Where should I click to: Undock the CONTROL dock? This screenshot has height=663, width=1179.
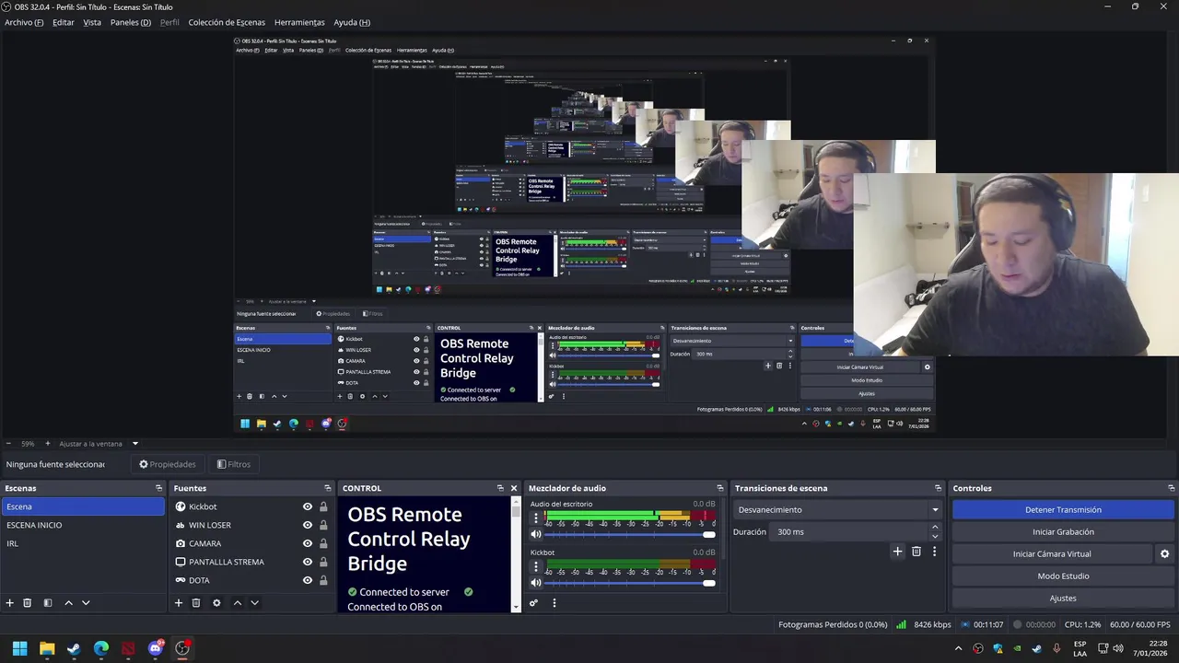(x=500, y=488)
